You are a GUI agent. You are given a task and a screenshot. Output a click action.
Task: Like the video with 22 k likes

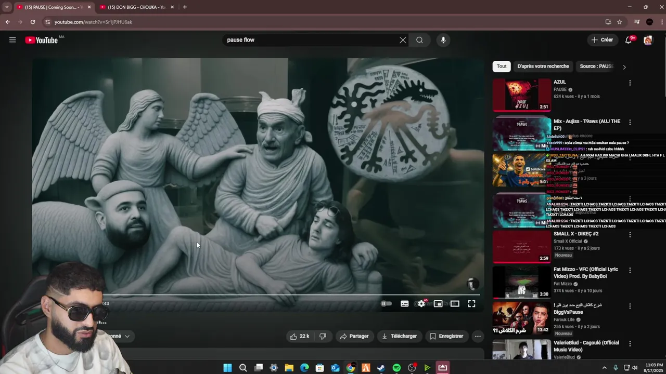(x=300, y=336)
